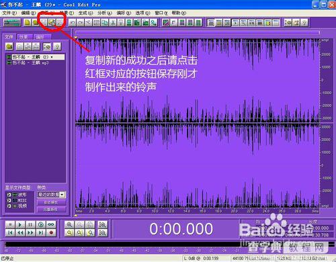Screen dimensions: 336x262
Task: Open the 选项(O) menu
Action: coord(142,13)
